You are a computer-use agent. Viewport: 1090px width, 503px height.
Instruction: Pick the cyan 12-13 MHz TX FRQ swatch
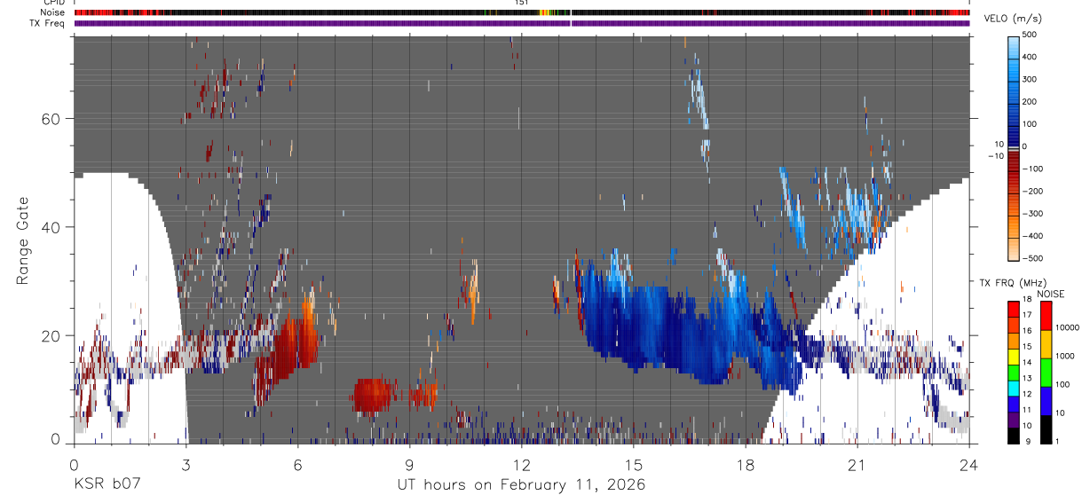pos(1014,389)
